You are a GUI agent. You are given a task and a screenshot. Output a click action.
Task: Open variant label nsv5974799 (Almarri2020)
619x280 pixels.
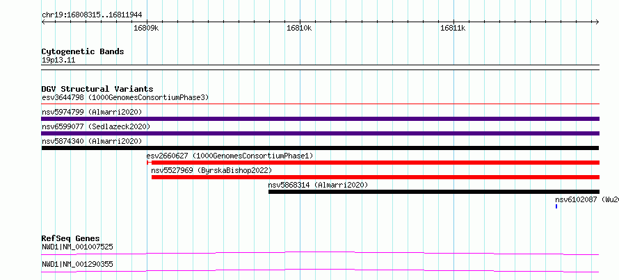point(92,112)
